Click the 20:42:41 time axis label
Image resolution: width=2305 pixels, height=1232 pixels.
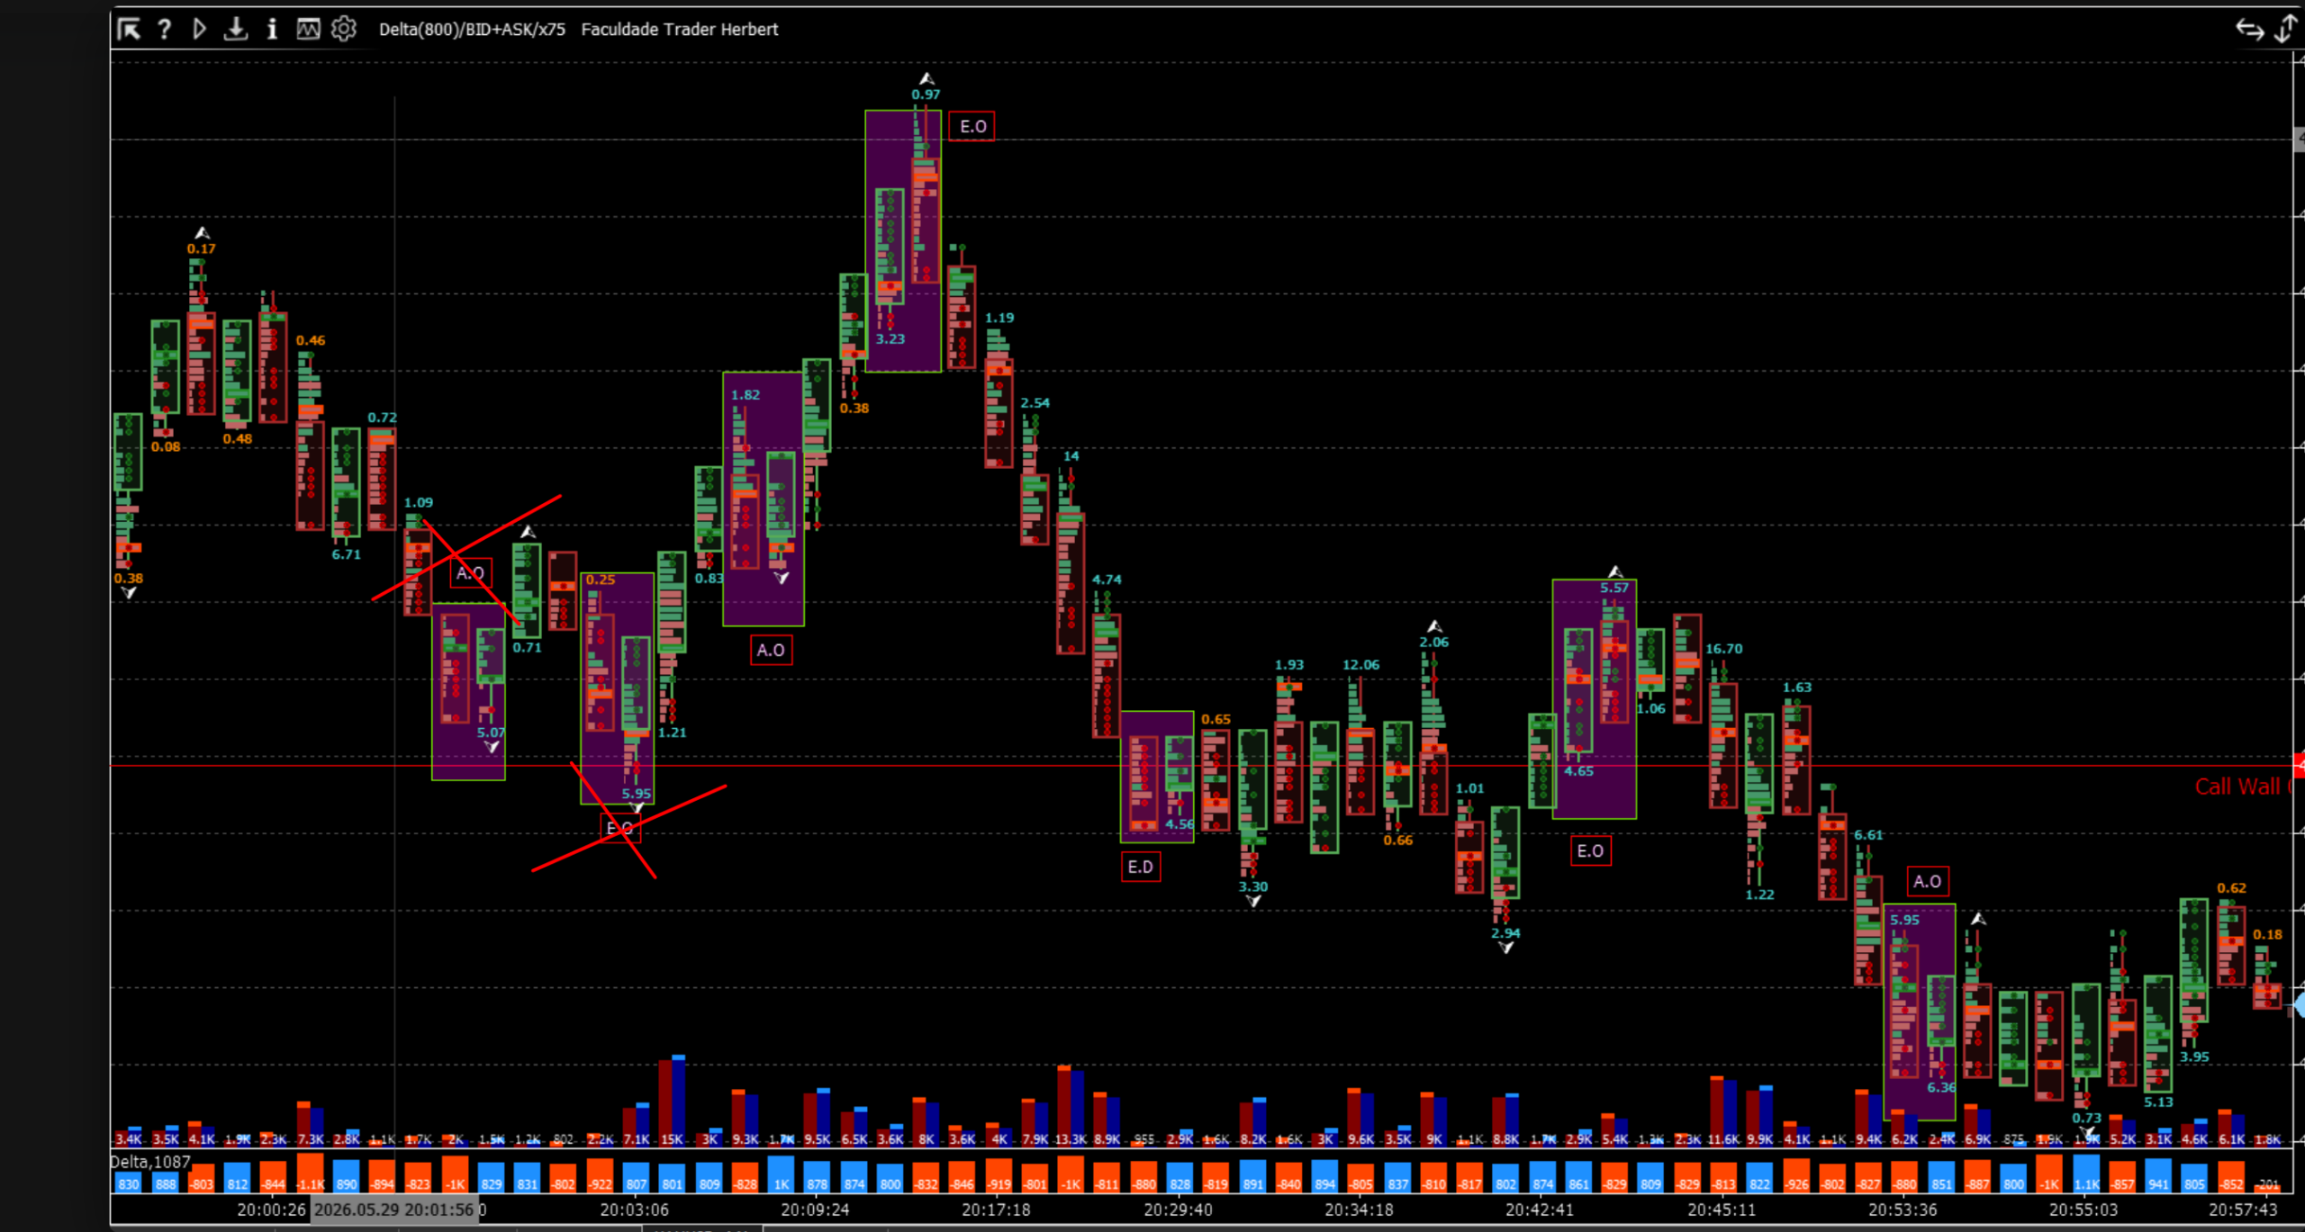coord(1541,1210)
